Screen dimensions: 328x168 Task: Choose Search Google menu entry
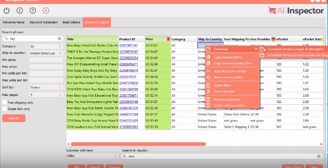[x=224, y=92]
